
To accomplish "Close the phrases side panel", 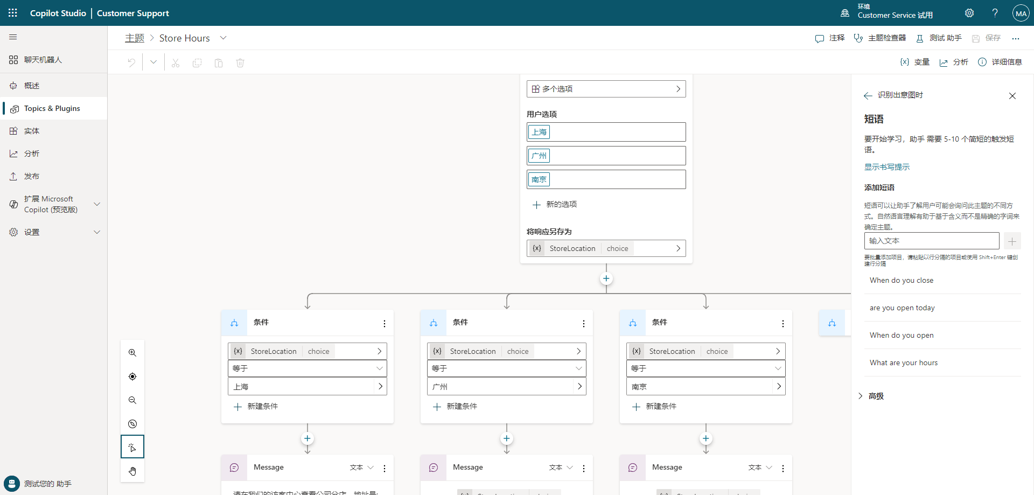I will (x=1012, y=96).
